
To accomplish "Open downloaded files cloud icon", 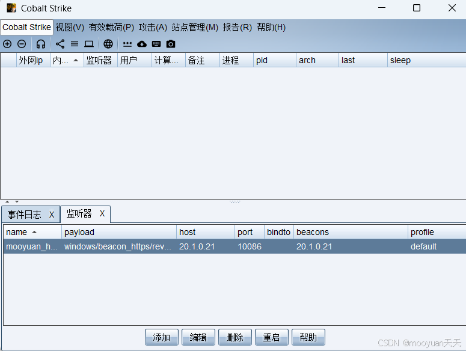I will (x=142, y=44).
